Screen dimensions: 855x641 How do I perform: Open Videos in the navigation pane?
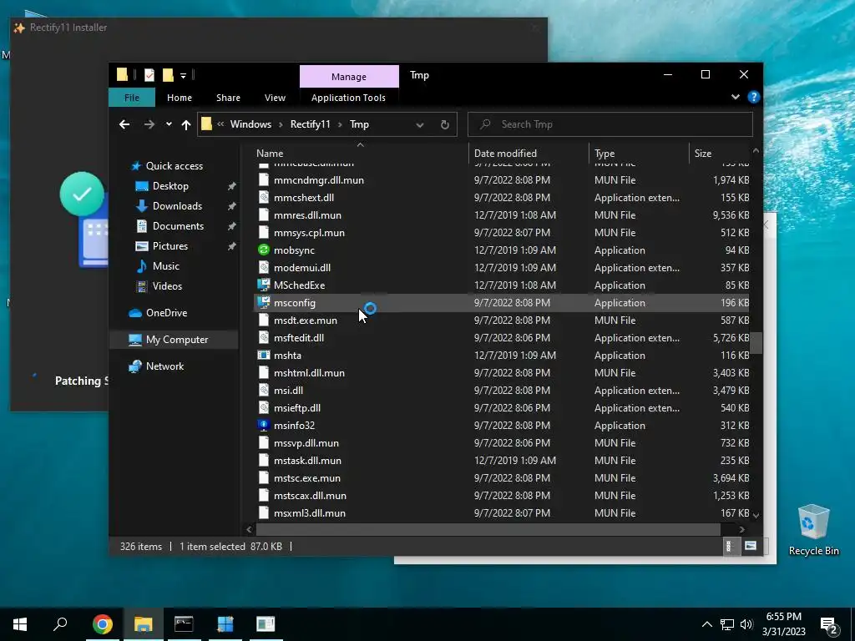coord(167,286)
